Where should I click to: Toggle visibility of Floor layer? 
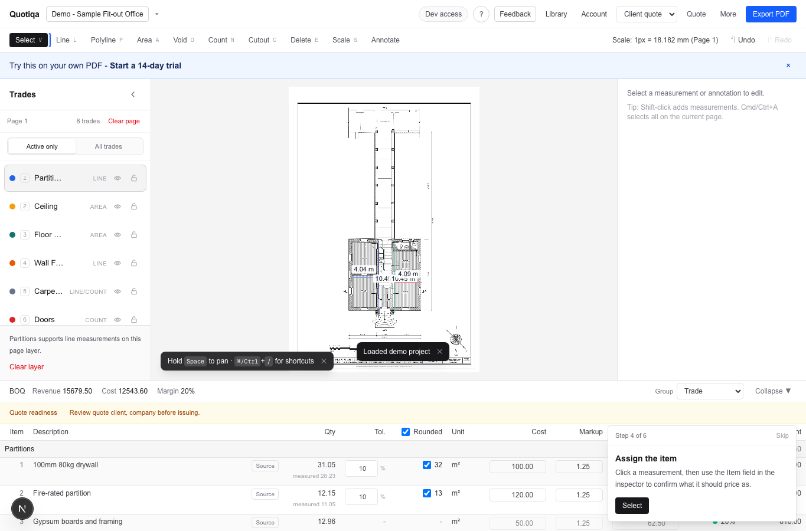(118, 235)
